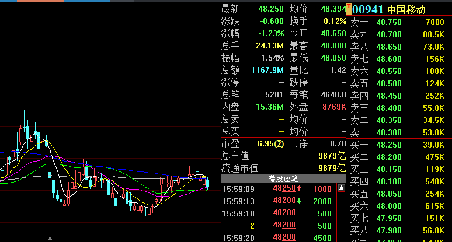
Task: Select stock code 00941 in the header
Action: (368, 9)
